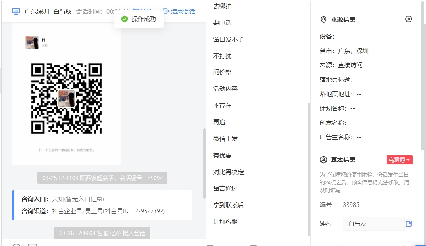Click the customer number 33985

351,205
